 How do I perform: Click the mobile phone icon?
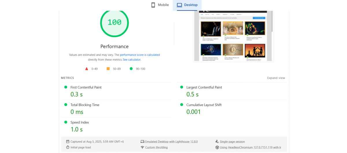tap(153, 5)
